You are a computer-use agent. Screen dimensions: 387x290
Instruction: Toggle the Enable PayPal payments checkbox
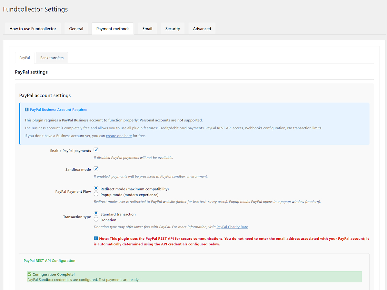(96, 150)
